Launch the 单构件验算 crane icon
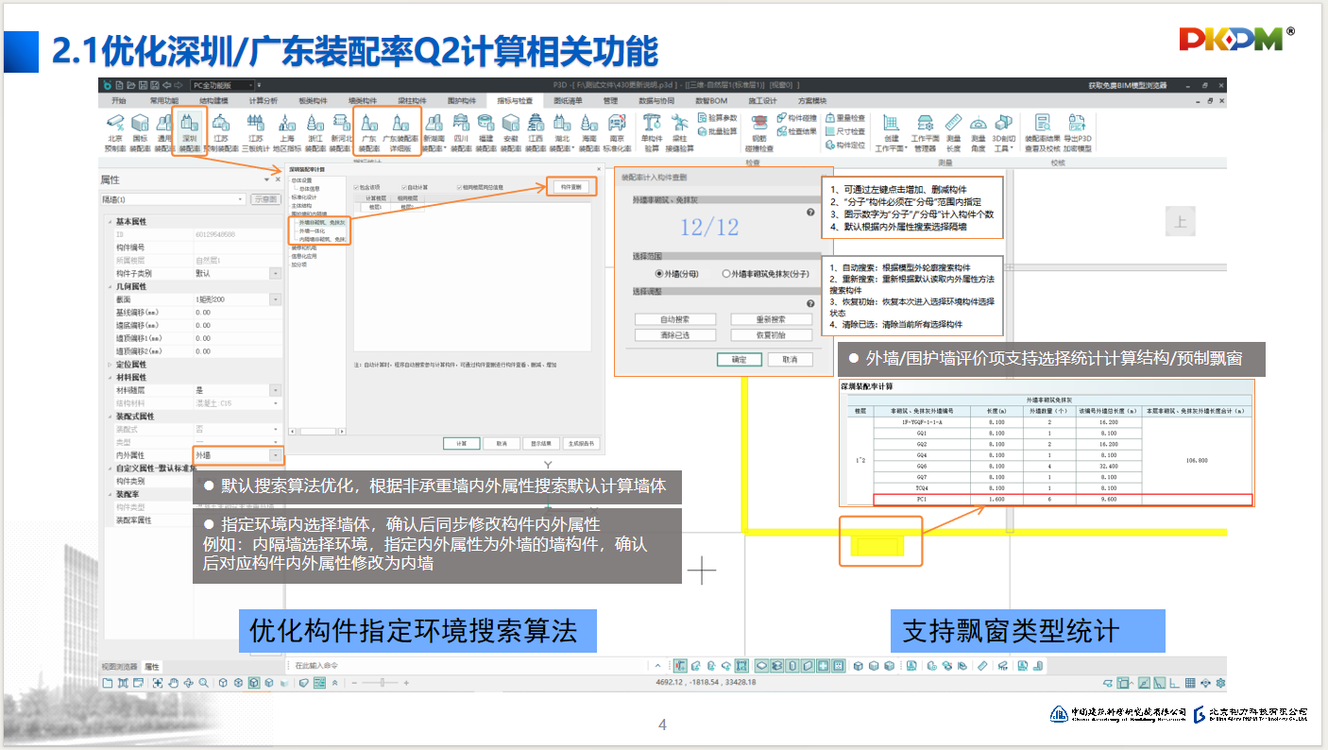The height and width of the screenshot is (750, 1328). tap(652, 130)
